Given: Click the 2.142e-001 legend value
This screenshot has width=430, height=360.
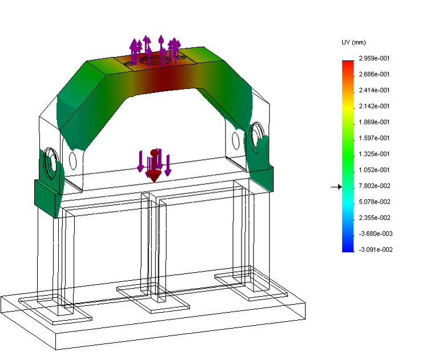Looking at the screenshot, I should click(374, 106).
